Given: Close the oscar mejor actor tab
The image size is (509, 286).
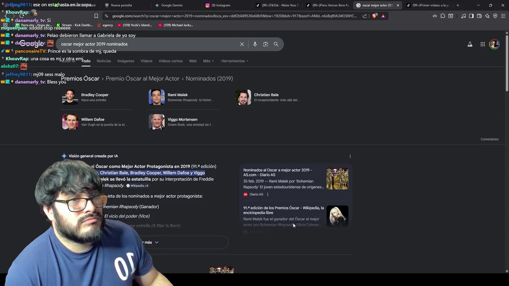Looking at the screenshot, I should coord(398,5).
